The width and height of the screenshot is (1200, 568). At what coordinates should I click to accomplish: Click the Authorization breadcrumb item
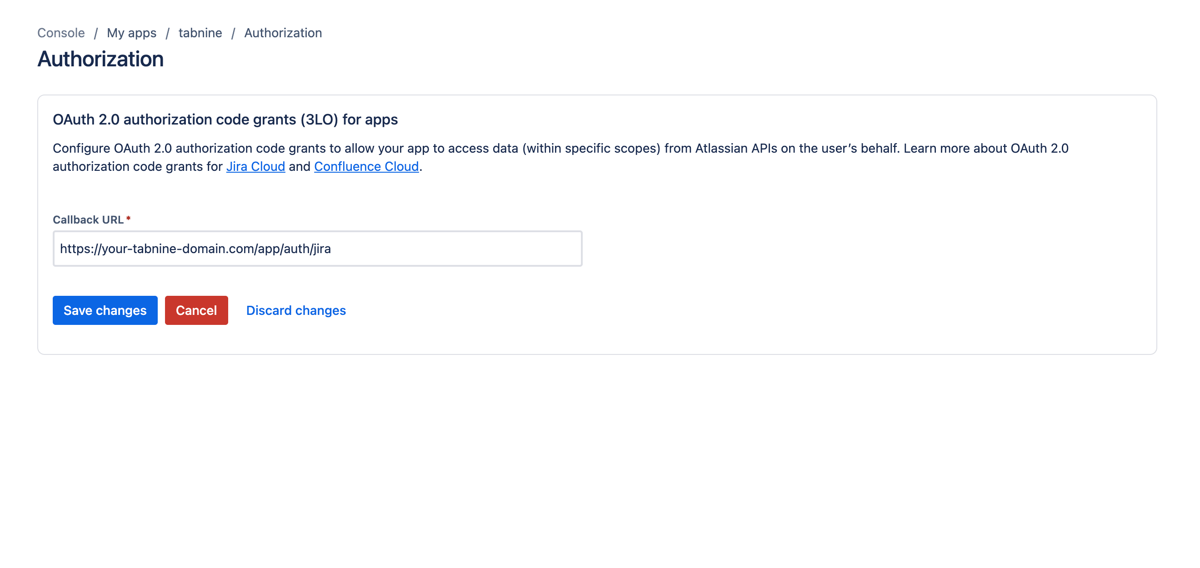(x=283, y=33)
